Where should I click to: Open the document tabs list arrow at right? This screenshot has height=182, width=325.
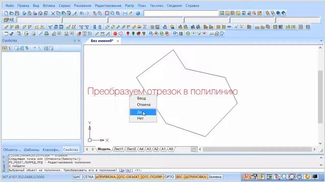click(321, 41)
